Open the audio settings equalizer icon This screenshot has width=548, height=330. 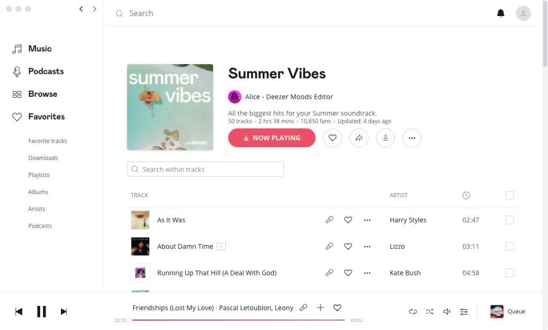point(464,311)
